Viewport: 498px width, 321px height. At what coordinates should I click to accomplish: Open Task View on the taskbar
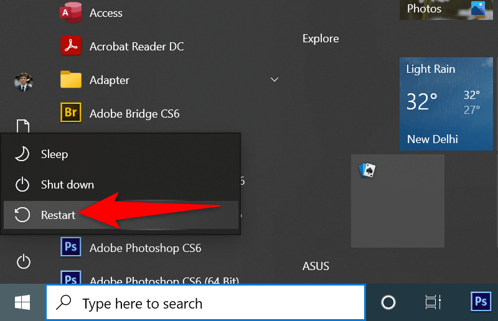433,303
